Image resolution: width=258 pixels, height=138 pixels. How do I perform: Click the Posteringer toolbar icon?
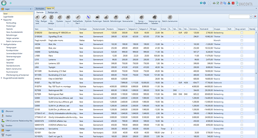(x=97, y=17)
